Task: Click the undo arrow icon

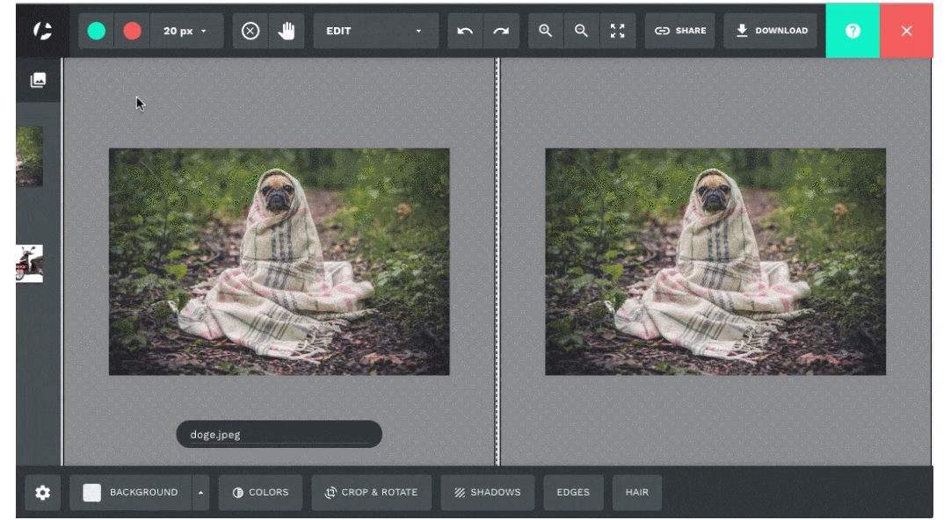Action: (x=465, y=31)
